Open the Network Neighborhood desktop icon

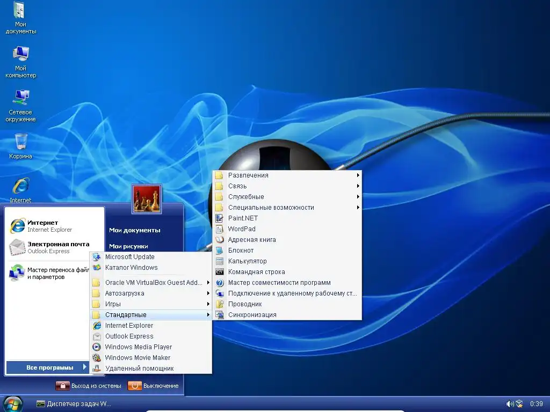(21, 106)
